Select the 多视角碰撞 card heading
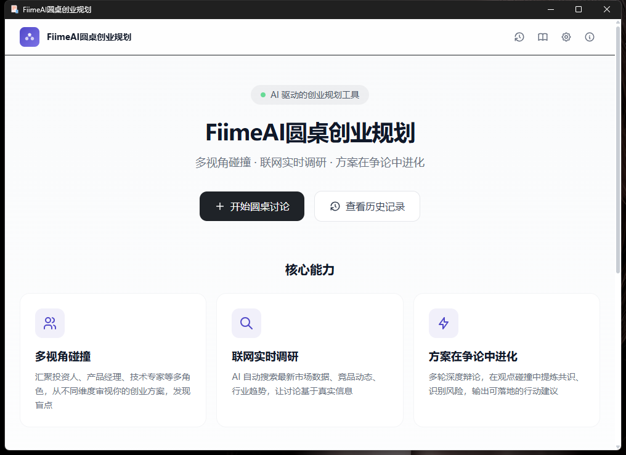The image size is (626, 455). tap(63, 356)
